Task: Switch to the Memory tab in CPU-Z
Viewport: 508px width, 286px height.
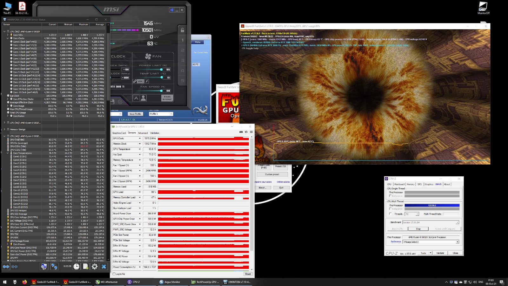Action: tap(411, 184)
